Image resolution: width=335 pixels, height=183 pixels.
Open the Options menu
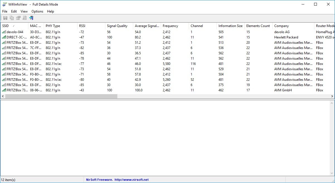pyautogui.click(x=37, y=11)
